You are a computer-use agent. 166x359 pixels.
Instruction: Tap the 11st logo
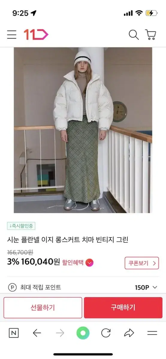pyautogui.click(x=36, y=35)
